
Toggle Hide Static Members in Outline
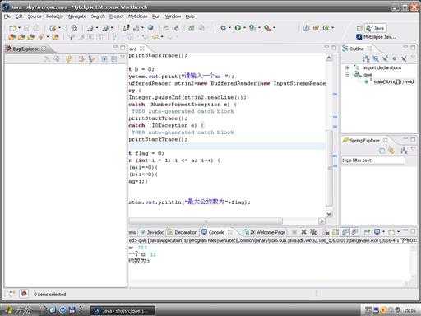385,58
